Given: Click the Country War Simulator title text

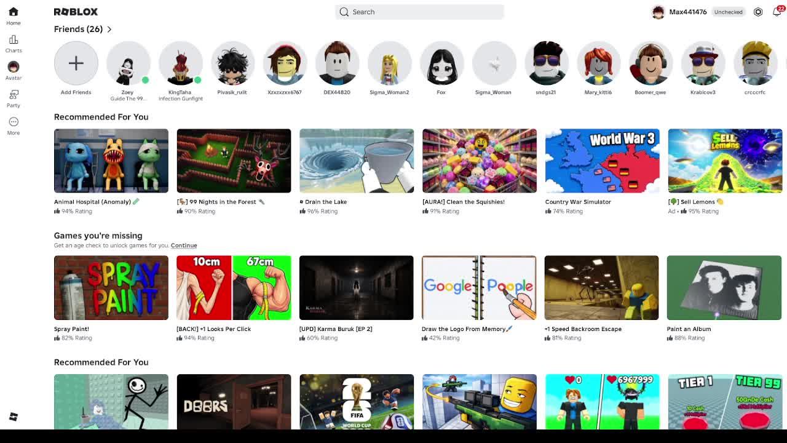Looking at the screenshot, I should click(578, 202).
